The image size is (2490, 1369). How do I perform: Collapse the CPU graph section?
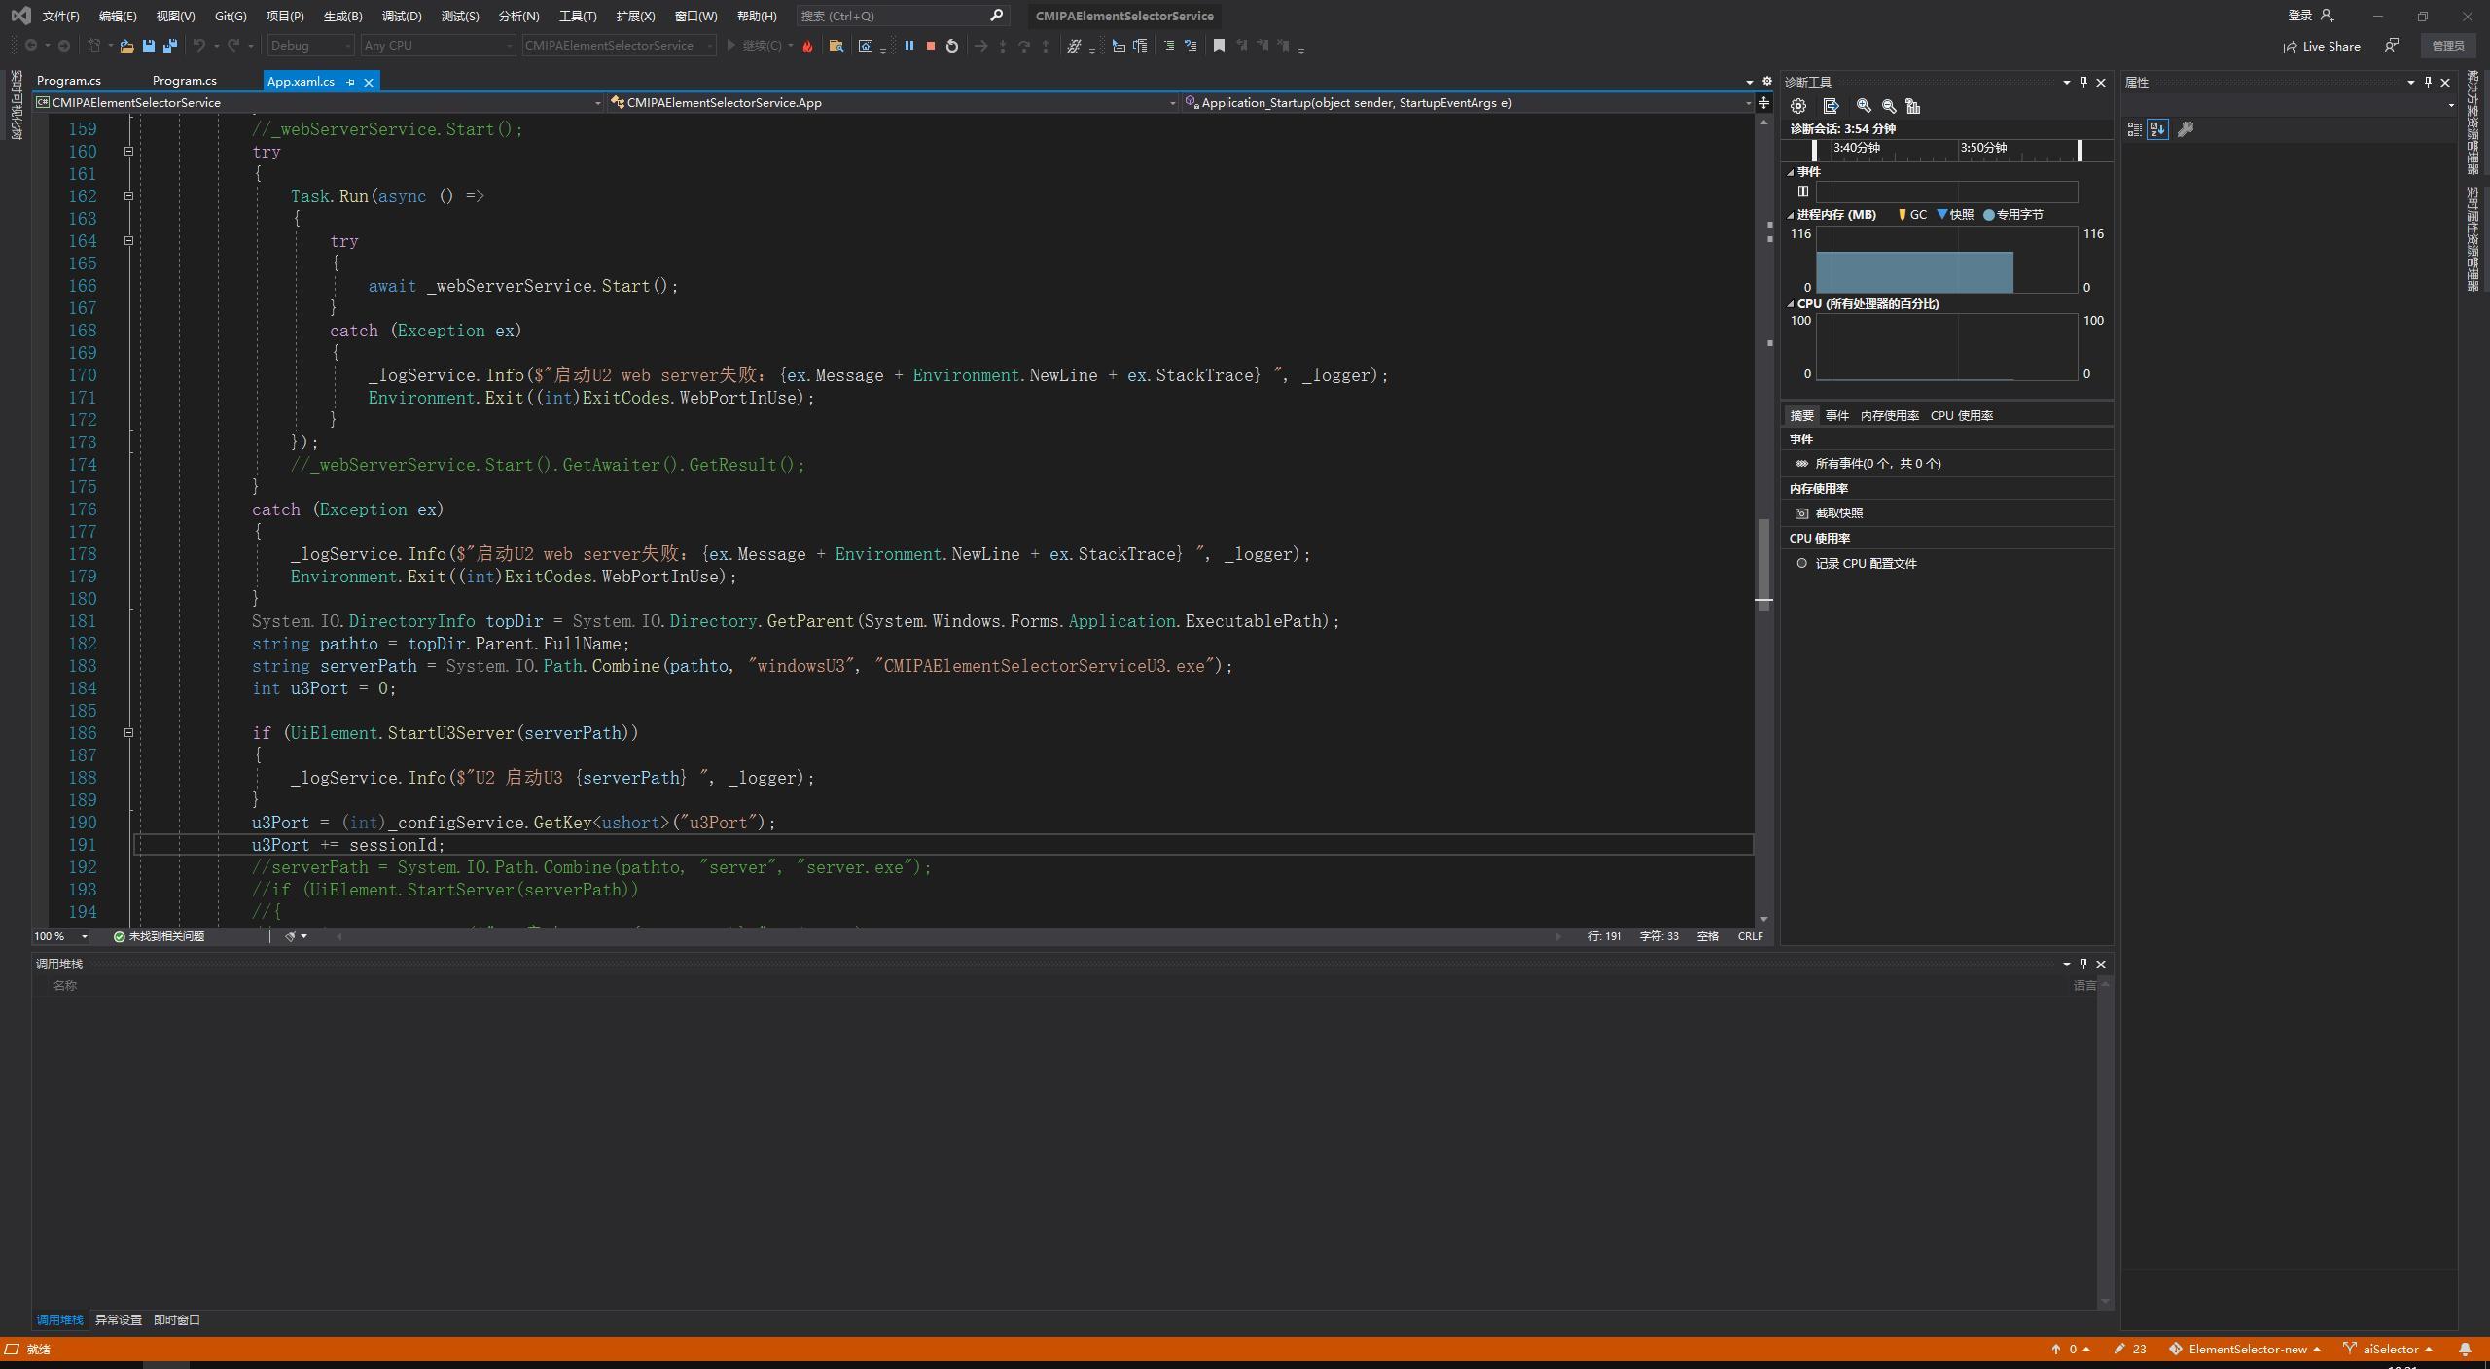1791,304
